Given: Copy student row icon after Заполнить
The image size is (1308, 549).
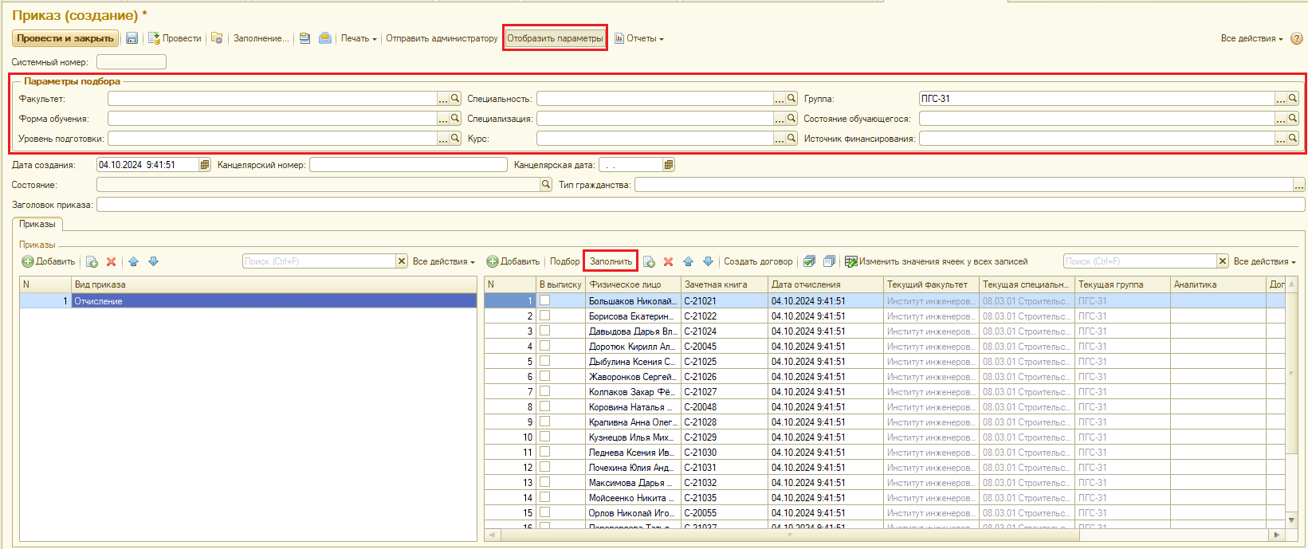Looking at the screenshot, I should point(649,261).
